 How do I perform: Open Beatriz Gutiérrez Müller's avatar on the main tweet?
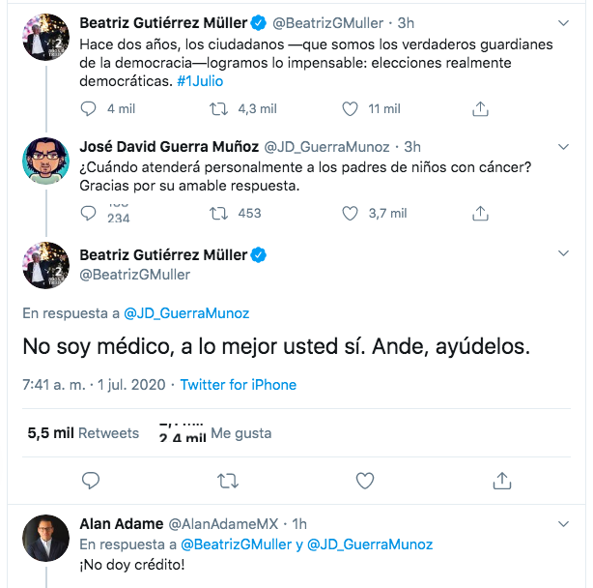pyautogui.click(x=45, y=265)
